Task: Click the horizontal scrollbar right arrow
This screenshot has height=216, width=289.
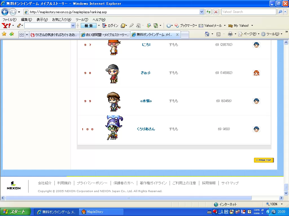Action: pos(281,198)
